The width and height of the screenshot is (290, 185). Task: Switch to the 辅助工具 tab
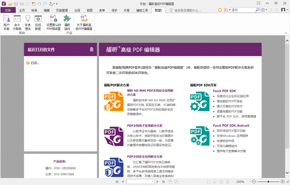pos(142,10)
